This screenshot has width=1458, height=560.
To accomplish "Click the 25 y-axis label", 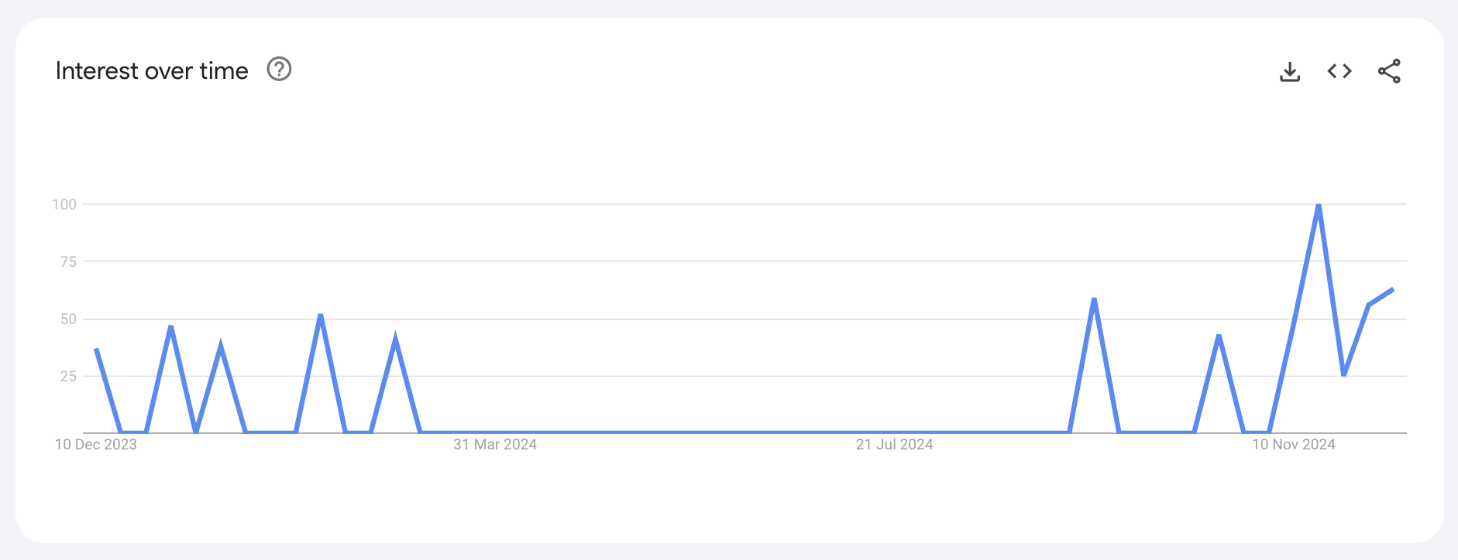I will point(68,377).
